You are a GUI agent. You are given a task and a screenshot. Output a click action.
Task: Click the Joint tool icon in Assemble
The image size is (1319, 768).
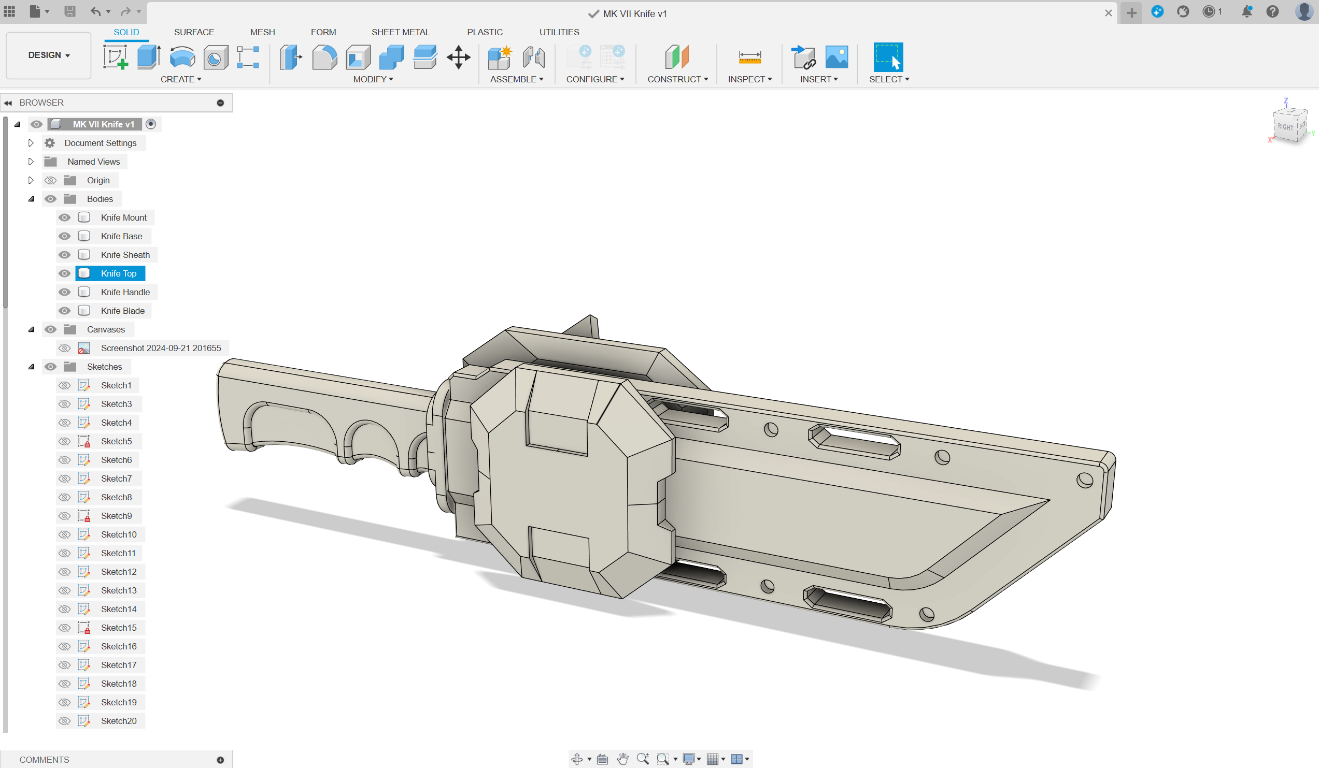pyautogui.click(x=534, y=57)
